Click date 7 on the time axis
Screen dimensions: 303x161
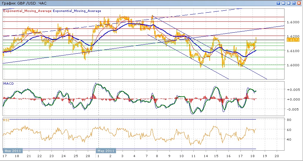tap(147, 156)
